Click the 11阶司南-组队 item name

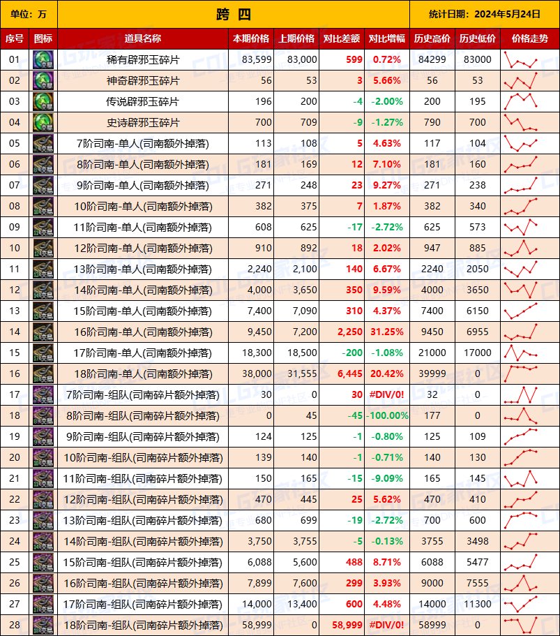(x=143, y=479)
